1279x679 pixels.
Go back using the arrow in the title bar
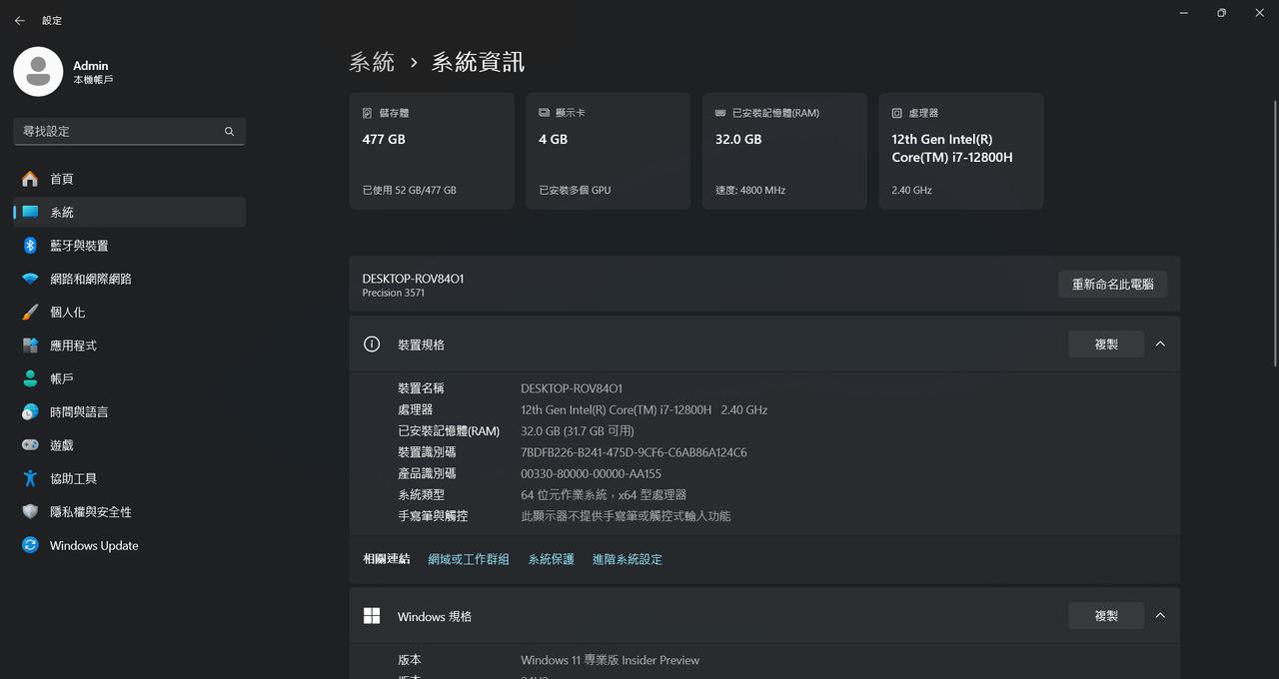coord(20,20)
